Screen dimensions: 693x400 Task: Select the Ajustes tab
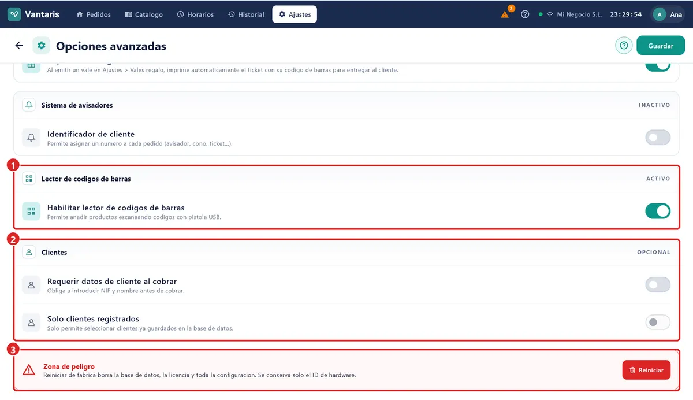pyautogui.click(x=295, y=14)
